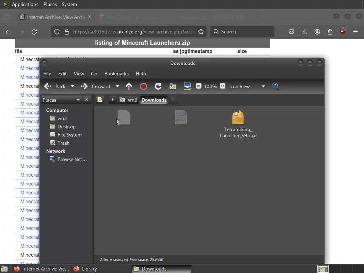Click the archive.org URL address field
Image resolution: width=364 pixels, height=273 pixels.
click(133, 32)
